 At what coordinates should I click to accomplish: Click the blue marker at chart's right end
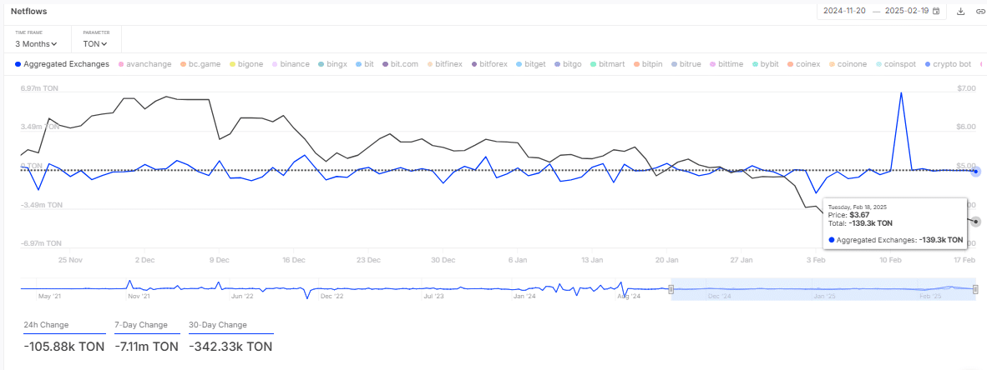click(975, 171)
